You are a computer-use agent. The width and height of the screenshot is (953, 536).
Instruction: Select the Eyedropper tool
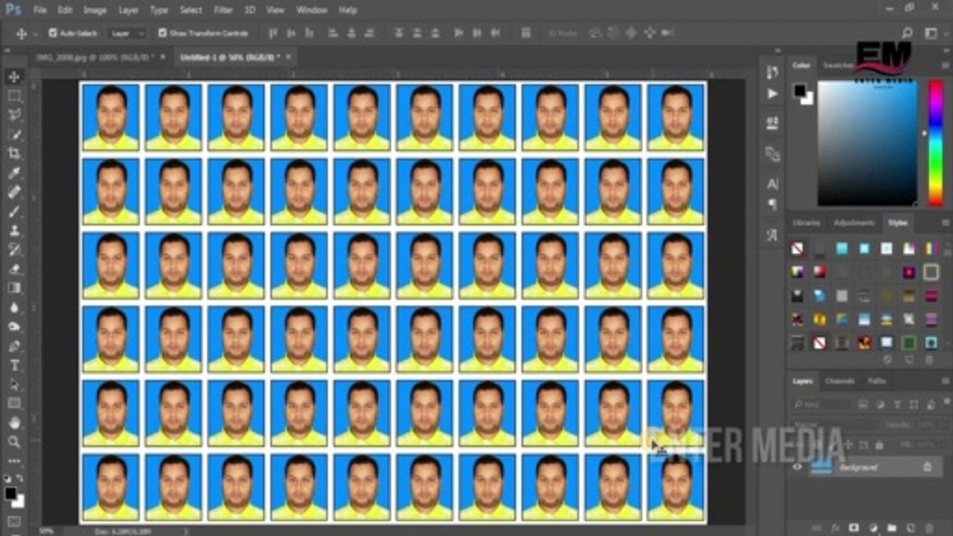[14, 173]
